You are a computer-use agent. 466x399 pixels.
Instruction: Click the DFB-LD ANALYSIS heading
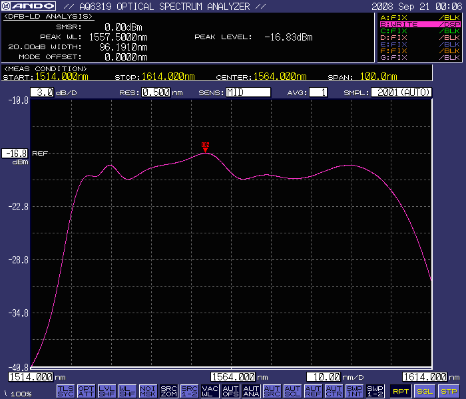tap(48, 17)
